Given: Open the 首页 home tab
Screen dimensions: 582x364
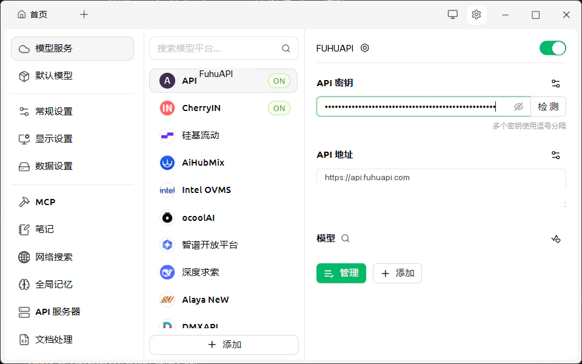Looking at the screenshot, I should click(33, 15).
